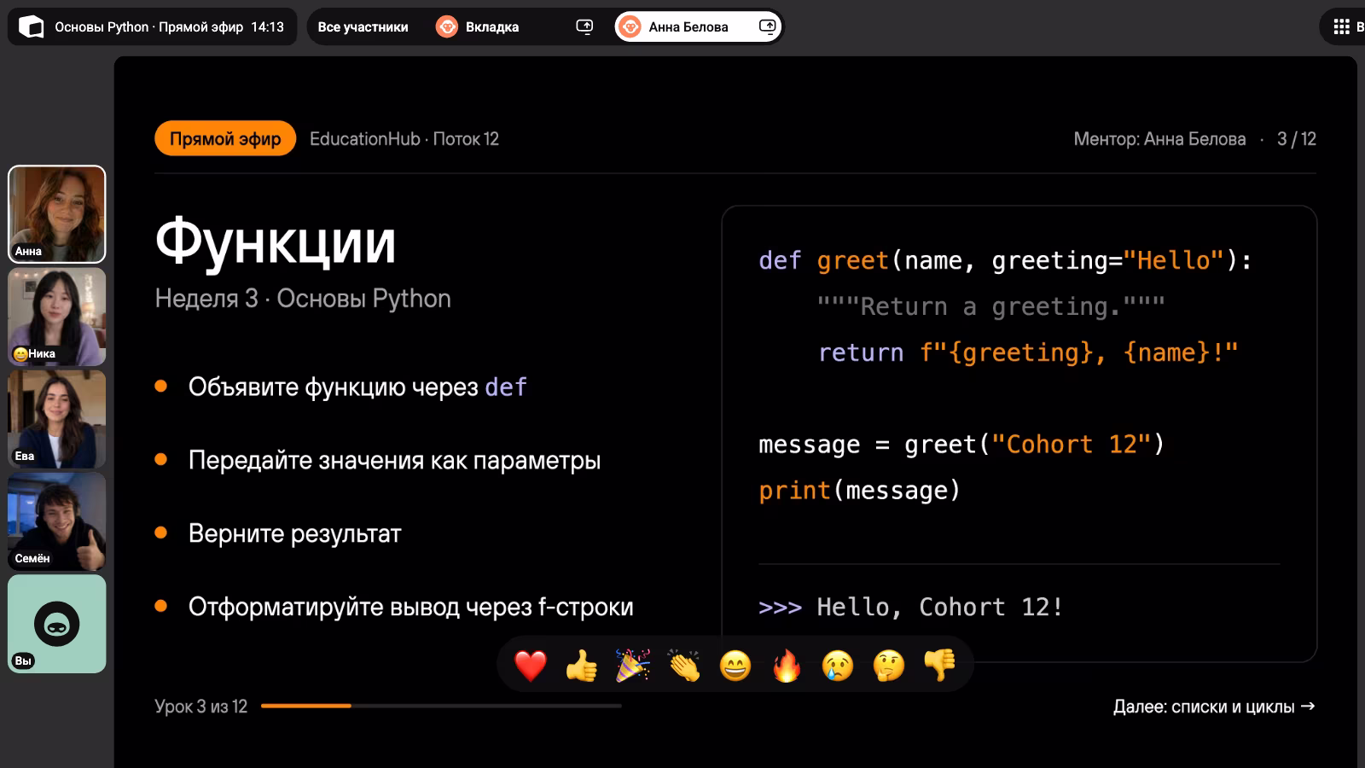Send the red heart reaction
Viewport: 1365px width, 768px height.
pyautogui.click(x=531, y=666)
